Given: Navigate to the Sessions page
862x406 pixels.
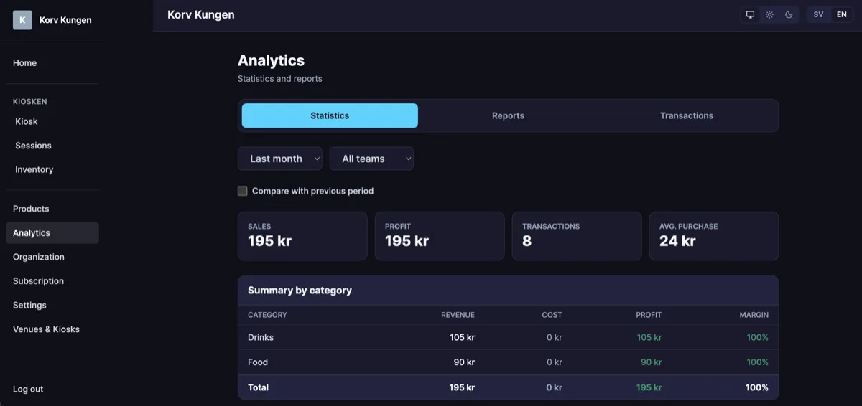Looking at the screenshot, I should (33, 146).
